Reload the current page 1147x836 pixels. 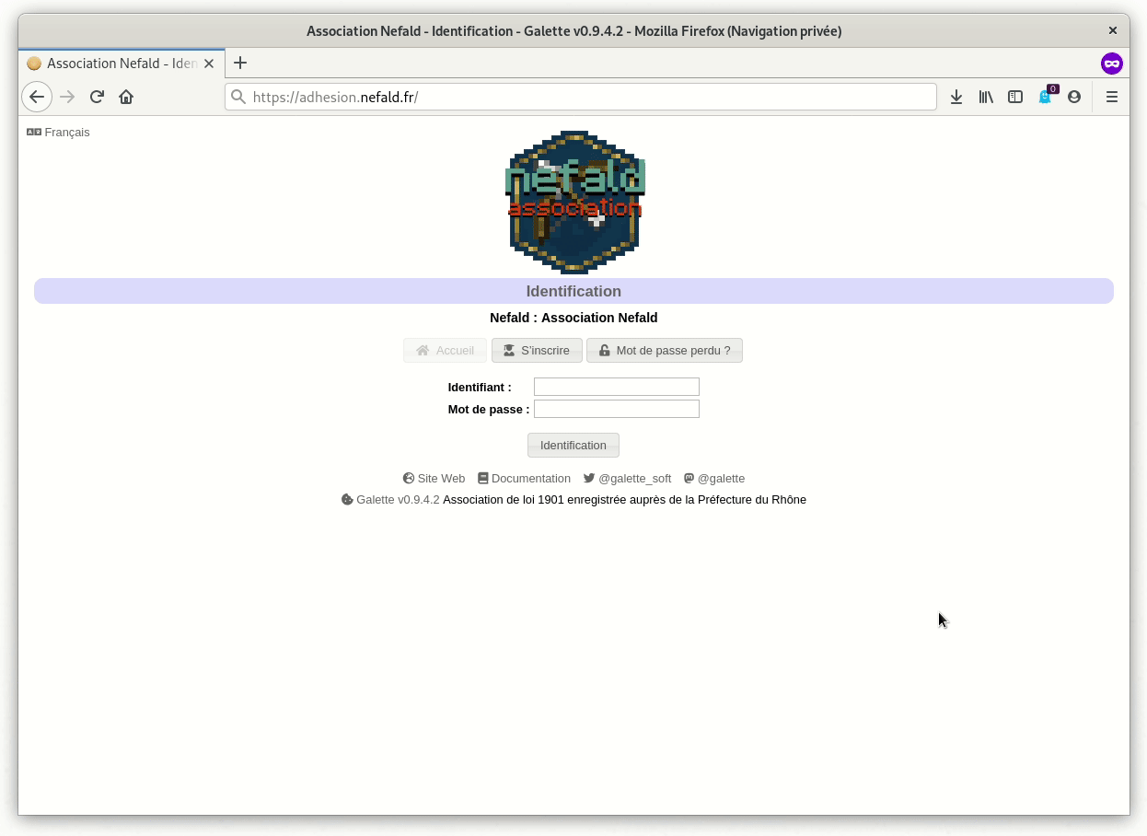coord(97,97)
